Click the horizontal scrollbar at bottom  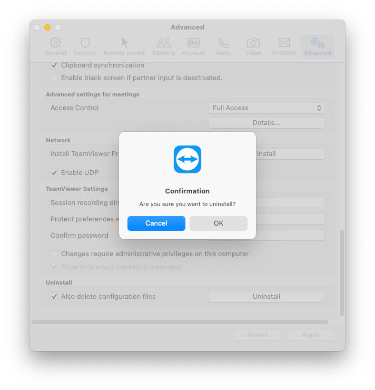coord(180,322)
